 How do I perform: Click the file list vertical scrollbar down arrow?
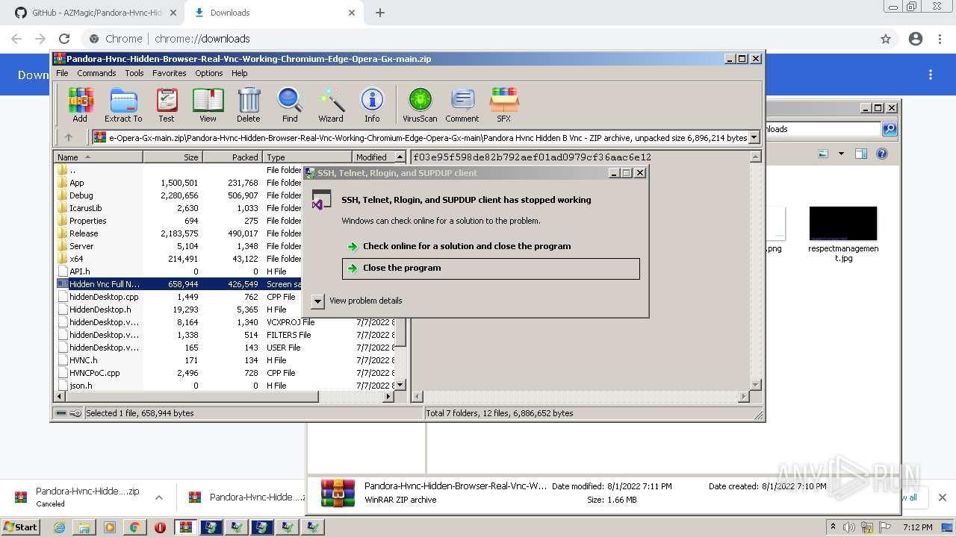pos(400,385)
